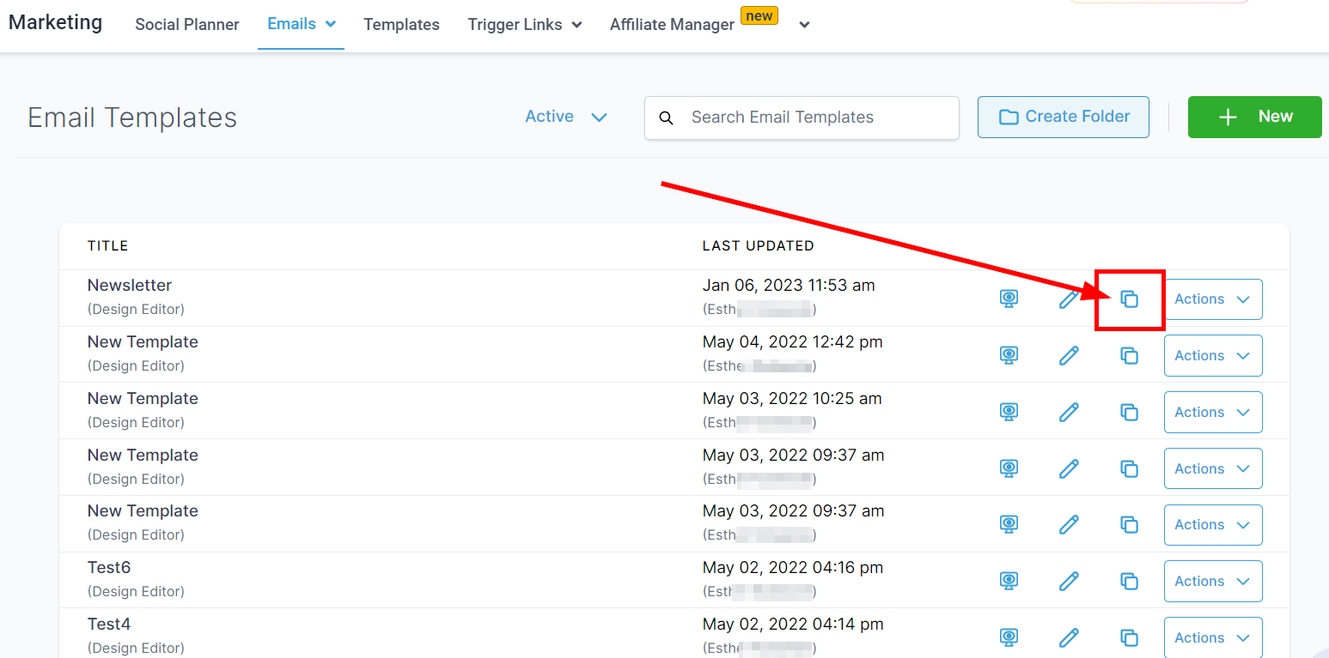Click the pencil icon for Test6 template
Image resolution: width=1329 pixels, height=658 pixels.
tap(1068, 582)
